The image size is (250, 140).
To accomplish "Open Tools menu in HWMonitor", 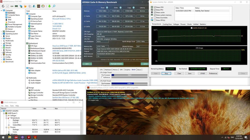I will 12,106.
